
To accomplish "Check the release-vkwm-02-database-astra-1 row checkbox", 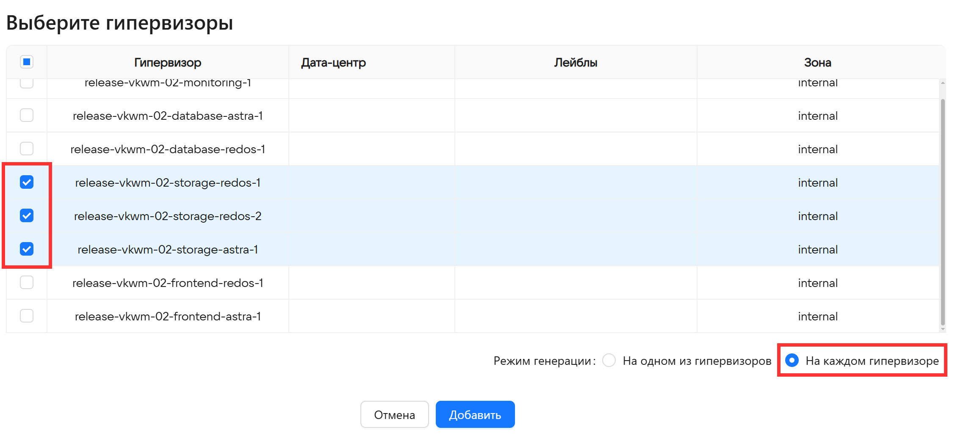I will [x=27, y=115].
